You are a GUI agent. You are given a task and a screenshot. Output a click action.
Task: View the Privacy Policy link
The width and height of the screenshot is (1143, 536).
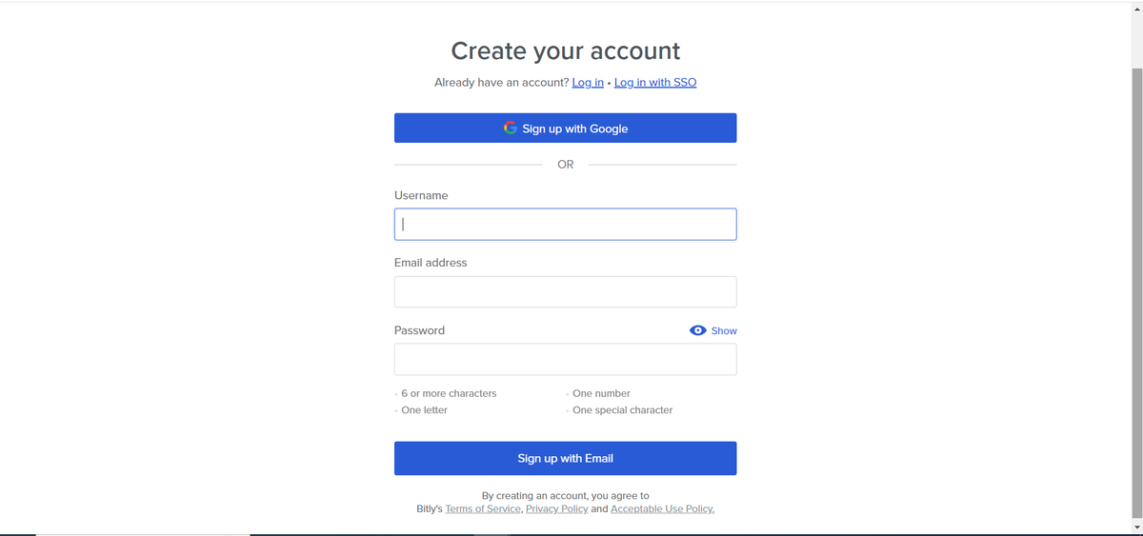point(556,509)
